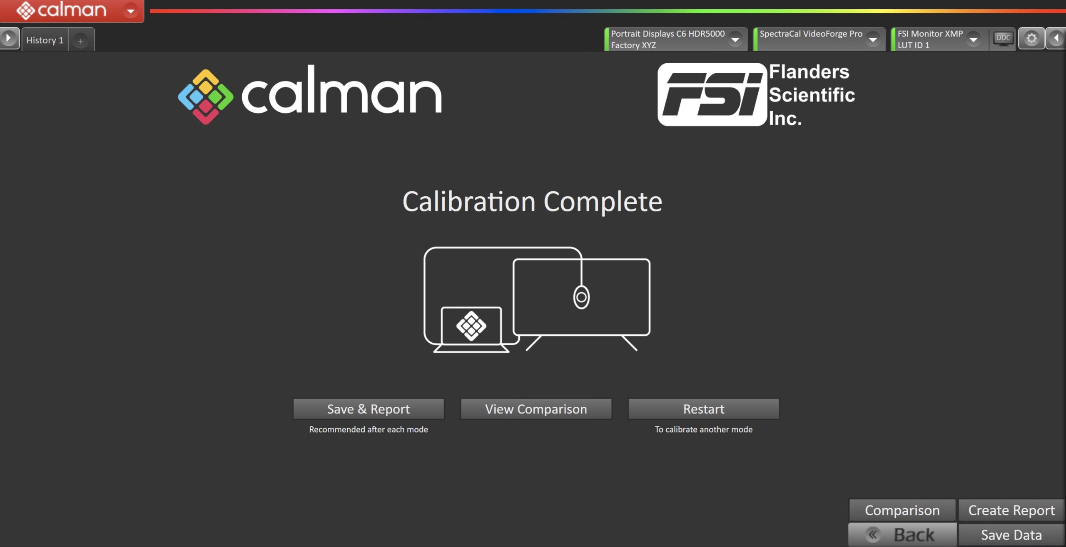Click the calibration setup illustration
1066x547 pixels.
pyautogui.click(x=537, y=299)
